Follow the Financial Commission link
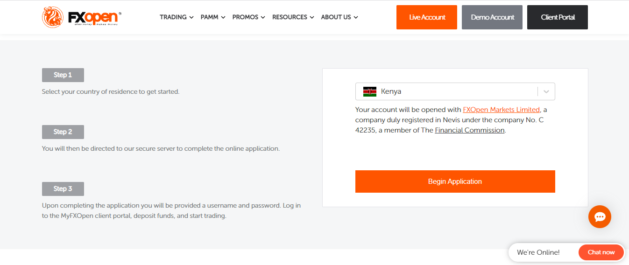 point(470,130)
